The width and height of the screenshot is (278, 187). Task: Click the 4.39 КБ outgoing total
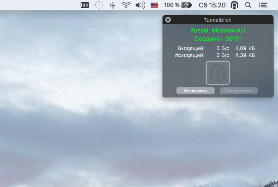pyautogui.click(x=245, y=55)
